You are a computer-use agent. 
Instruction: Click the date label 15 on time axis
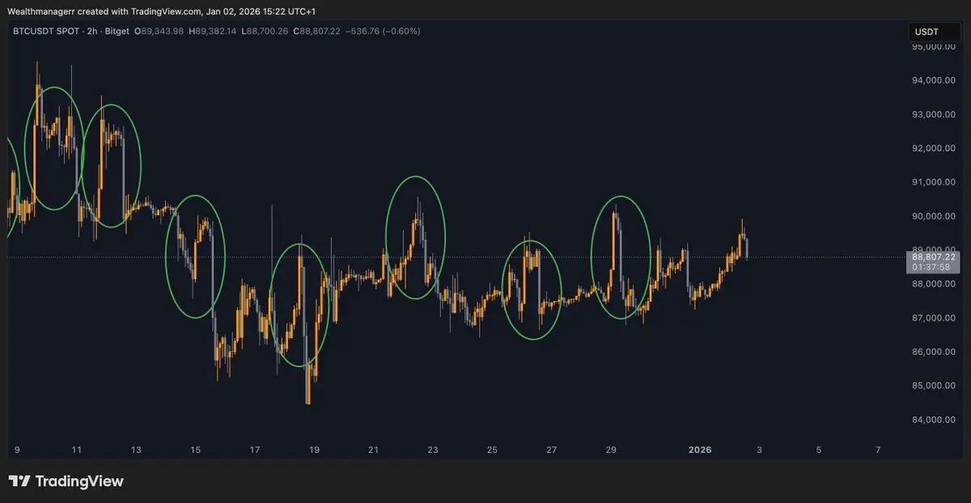195,450
